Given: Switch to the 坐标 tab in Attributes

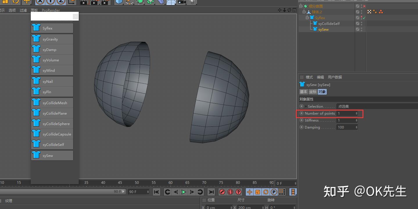Looking at the screenshot, I should 313,91.
